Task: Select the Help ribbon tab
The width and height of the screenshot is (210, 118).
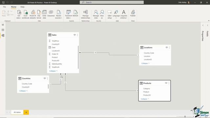Action: pyautogui.click(x=22, y=7)
